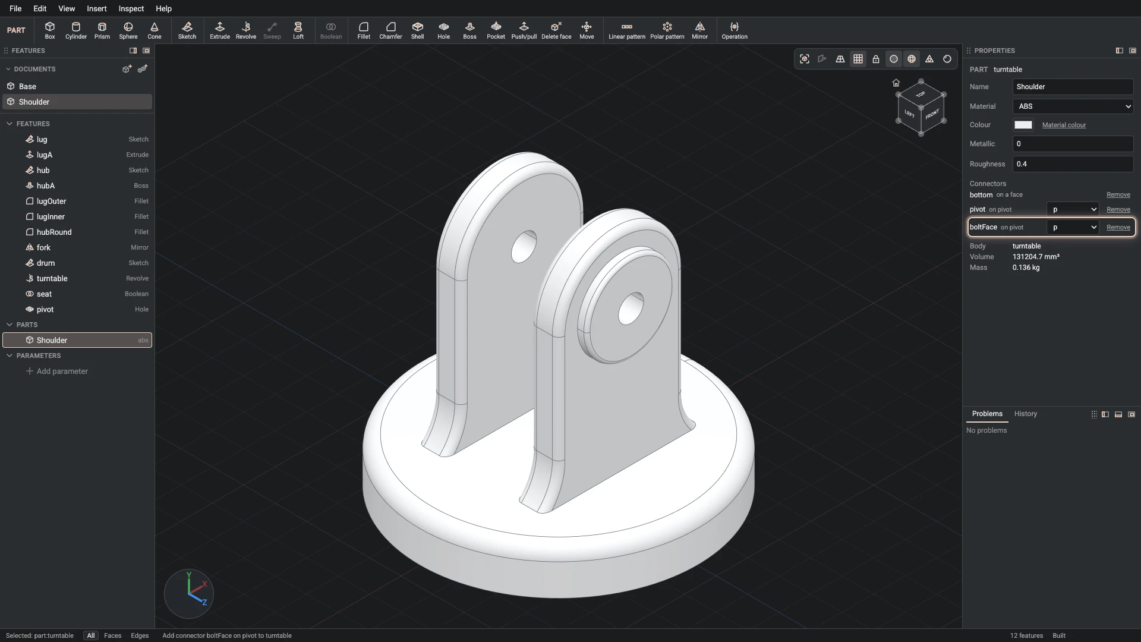Open the Linear pattern tool
Screen dimensions: 1141x642
point(627,30)
